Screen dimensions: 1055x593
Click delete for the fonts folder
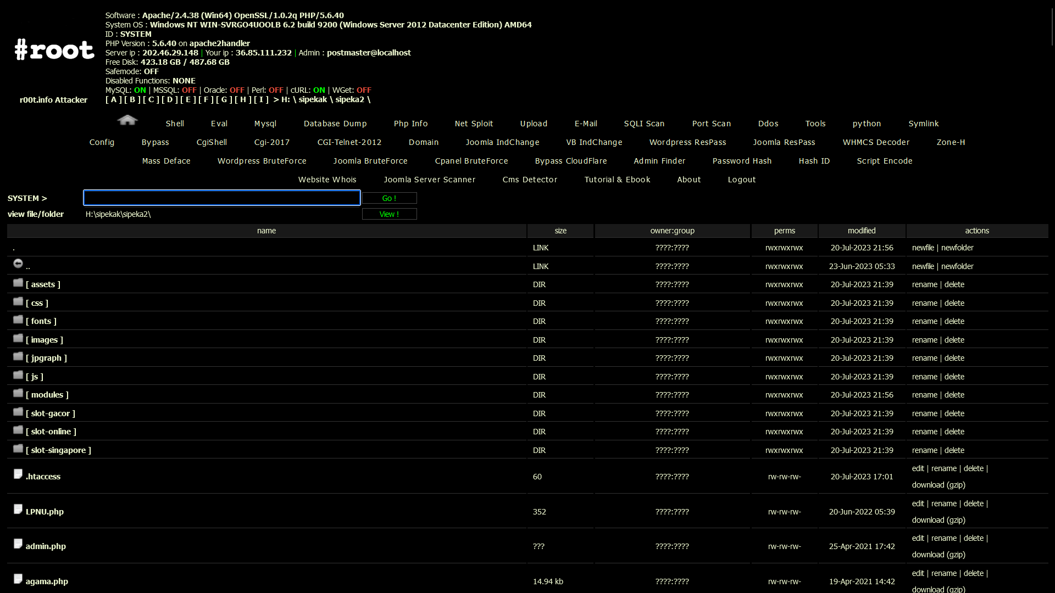tap(954, 321)
